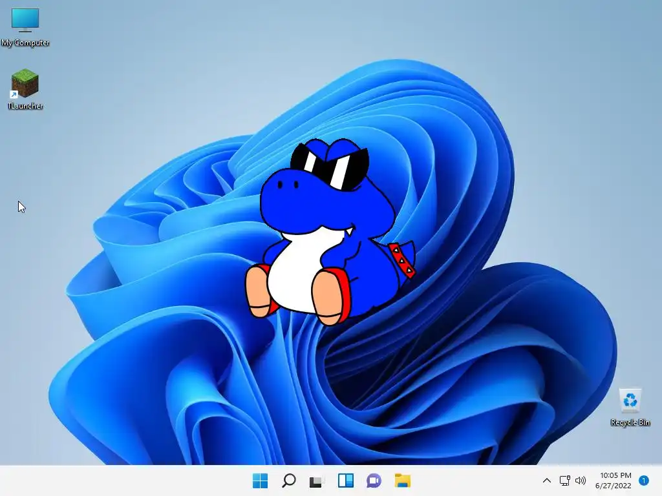Open Task View on taskbar

[317, 480]
